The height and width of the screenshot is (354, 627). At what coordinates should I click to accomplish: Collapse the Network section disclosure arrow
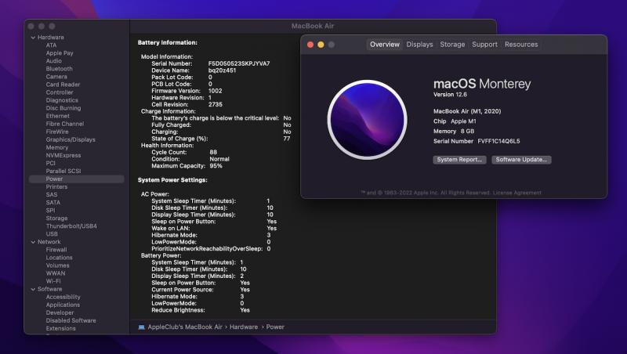pyautogui.click(x=33, y=242)
